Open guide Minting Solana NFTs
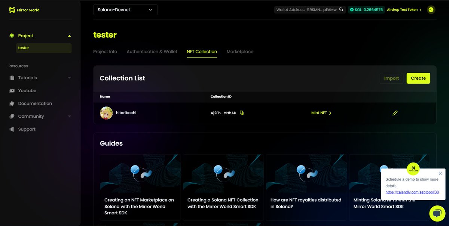 click(389, 187)
